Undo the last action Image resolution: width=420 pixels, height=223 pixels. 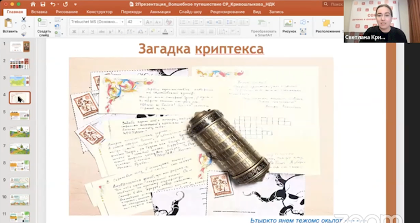53,4
